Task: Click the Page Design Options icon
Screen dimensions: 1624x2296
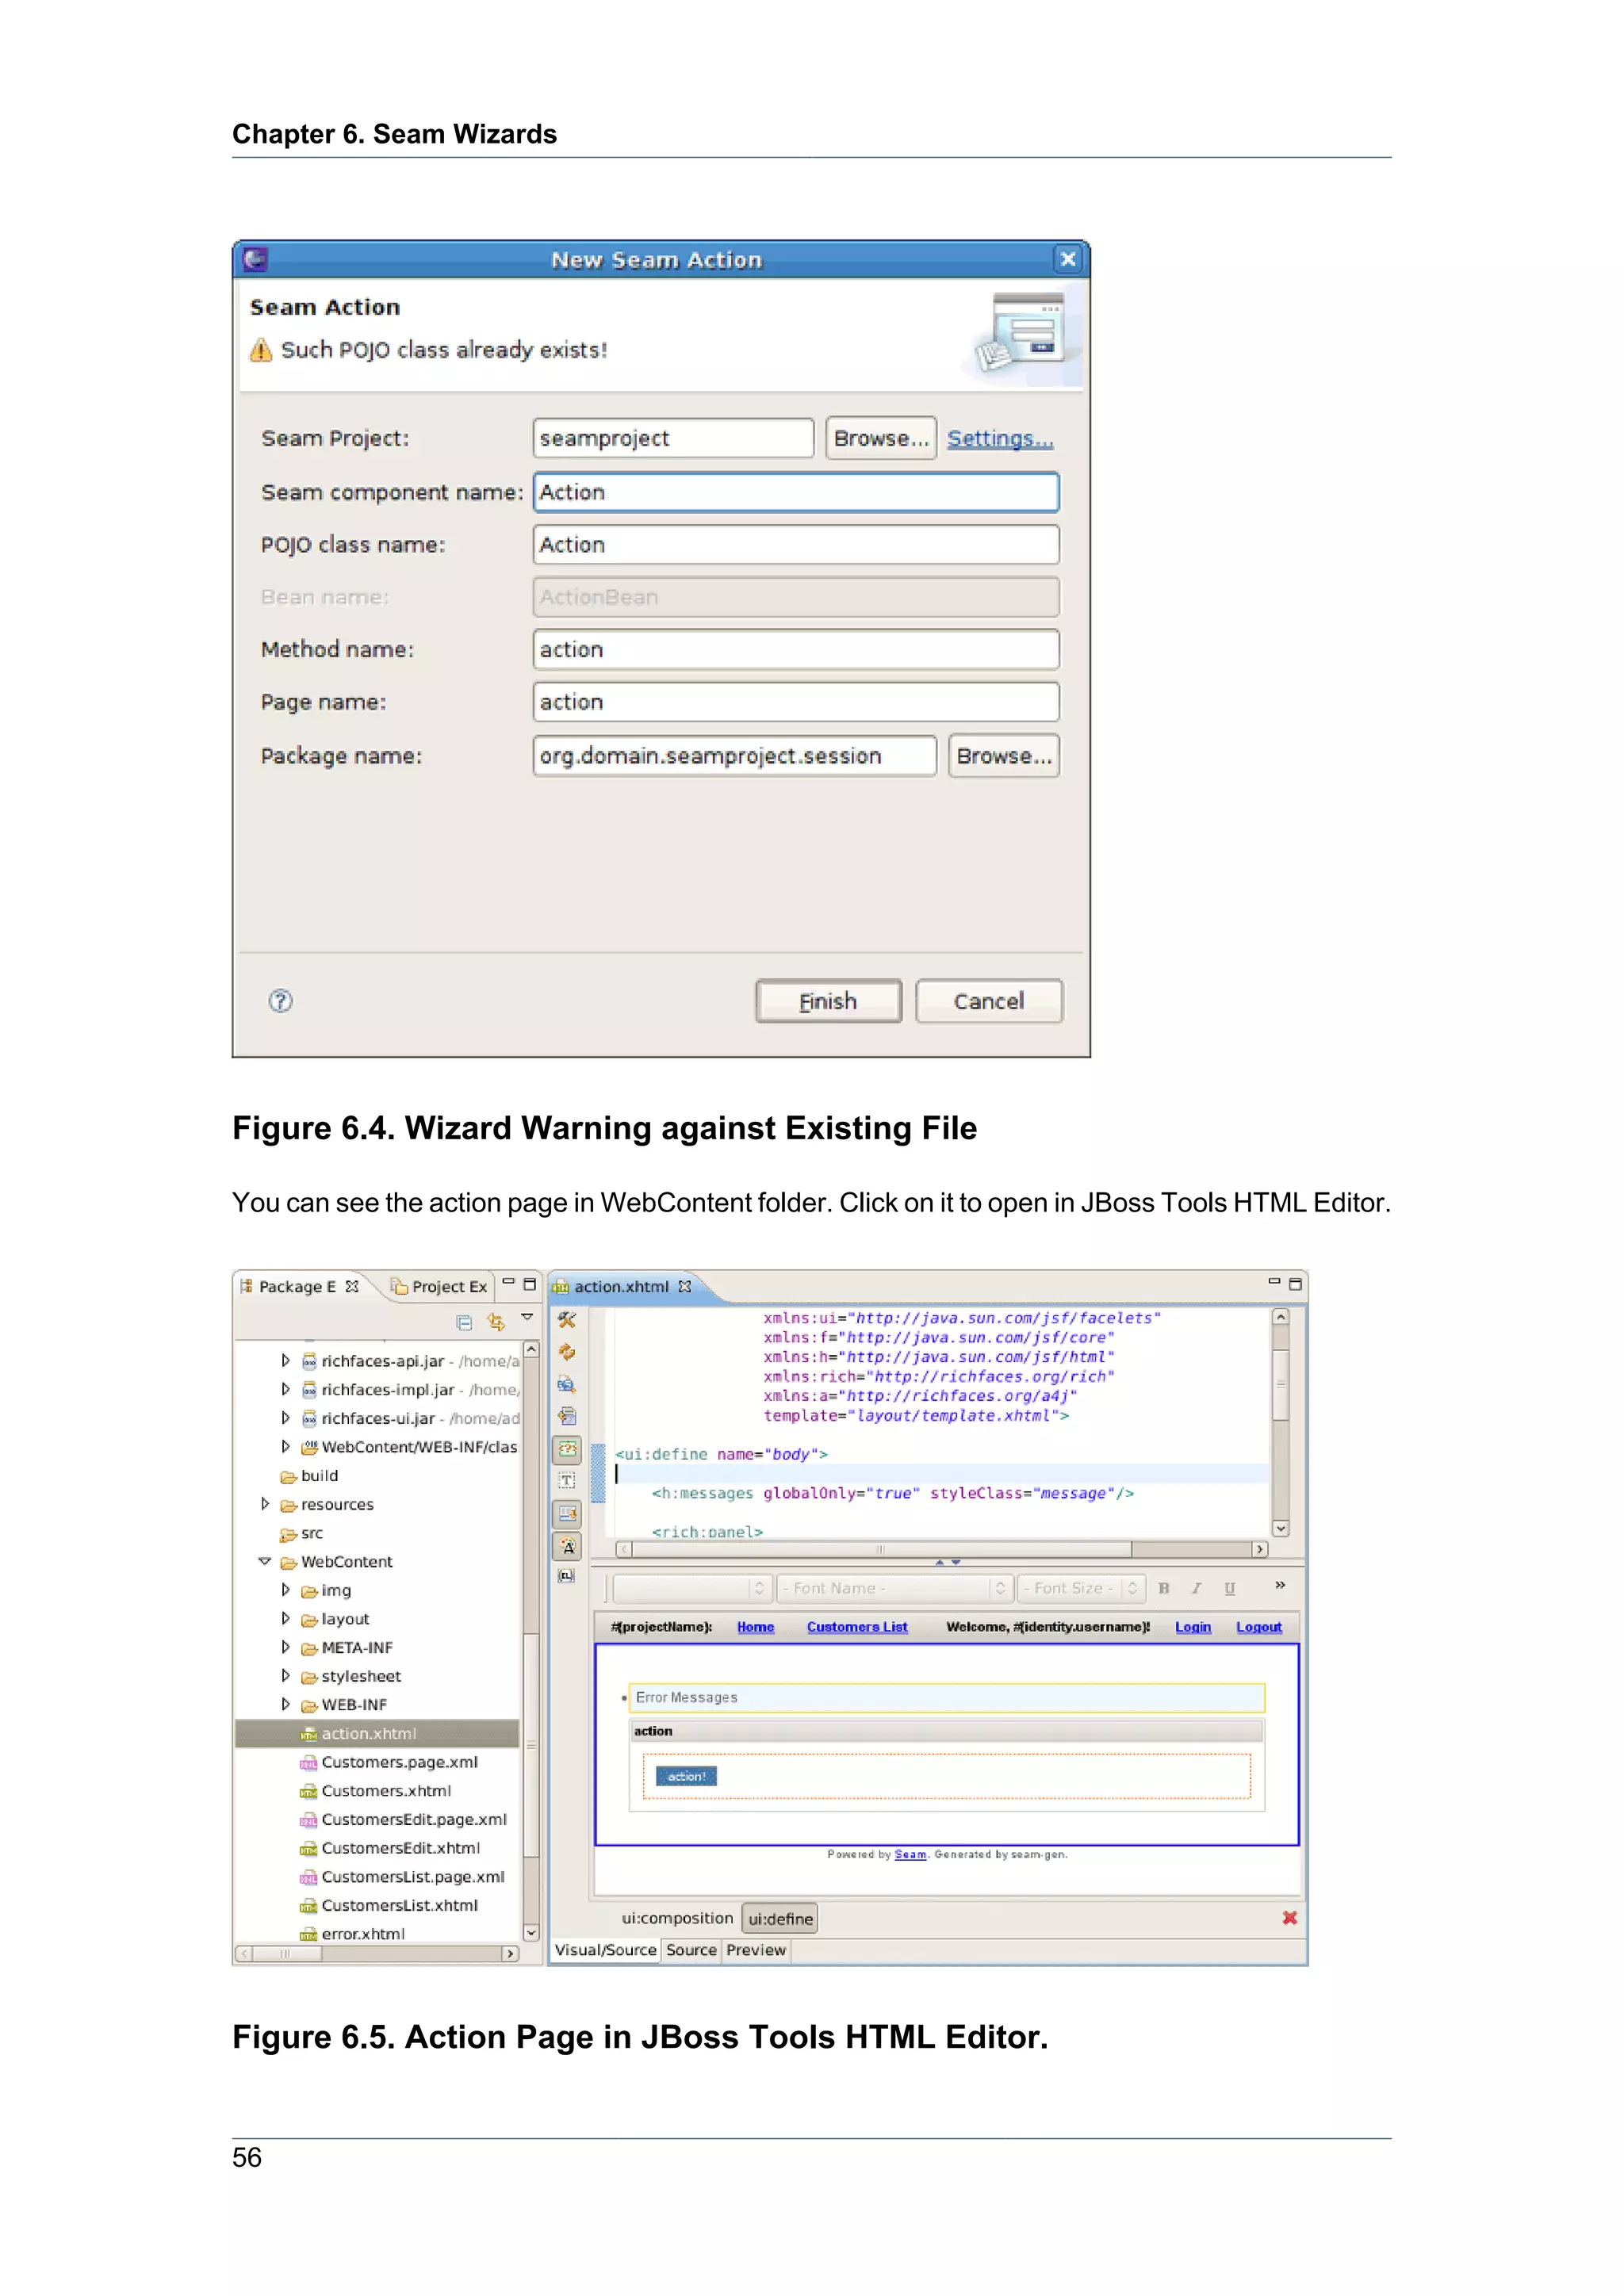Action: 567,1385
